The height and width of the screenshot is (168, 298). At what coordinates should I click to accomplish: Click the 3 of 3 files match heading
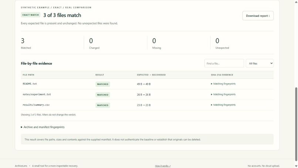[62, 15]
